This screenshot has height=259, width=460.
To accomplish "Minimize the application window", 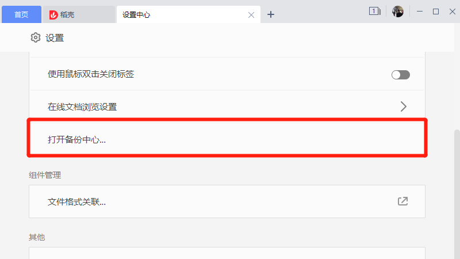I will (x=420, y=12).
